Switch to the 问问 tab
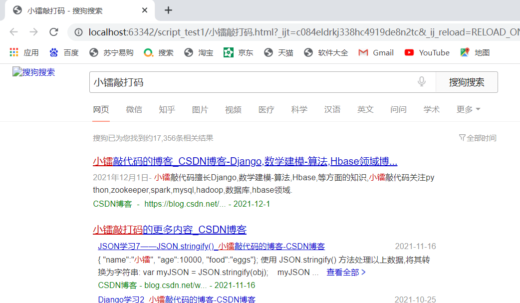This screenshot has width=520, height=303. click(398, 109)
